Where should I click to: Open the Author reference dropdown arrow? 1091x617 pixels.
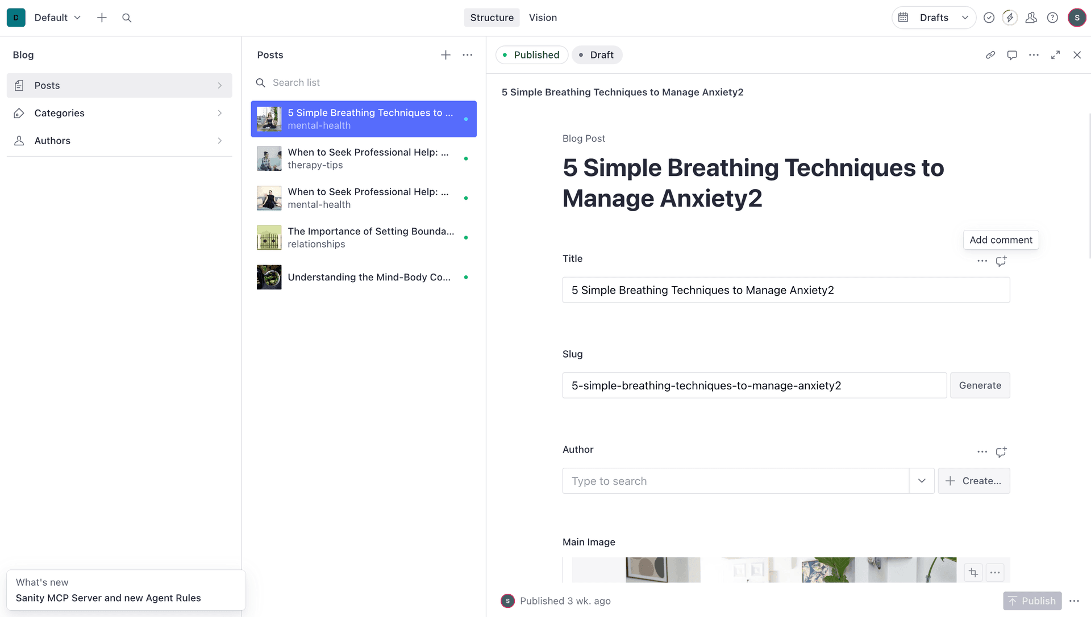coord(922,481)
